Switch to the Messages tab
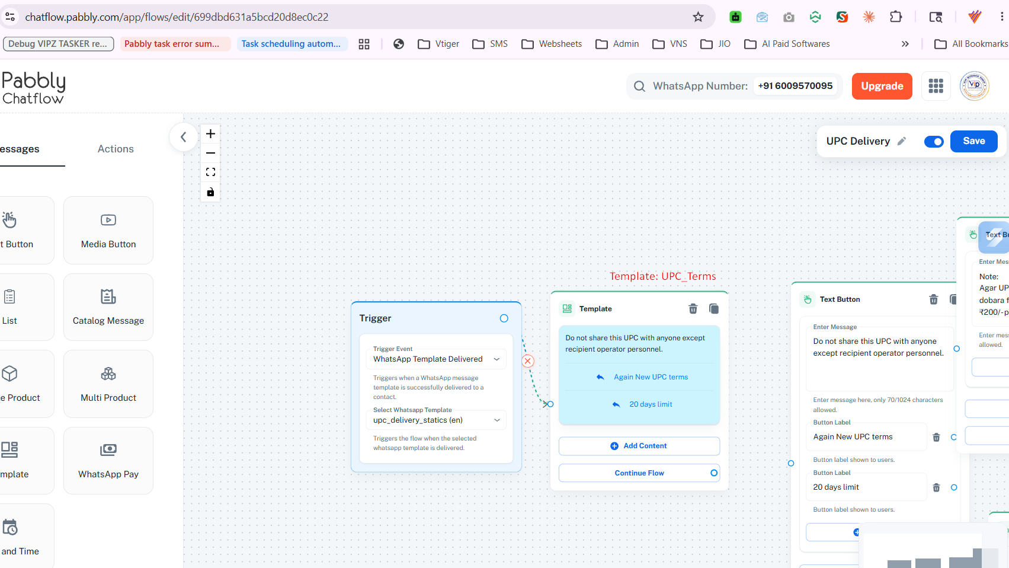Screen dimensions: 1009x568 [20, 149]
